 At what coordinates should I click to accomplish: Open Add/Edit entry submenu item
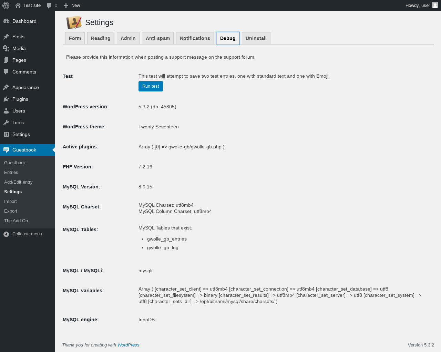[x=28, y=182]
